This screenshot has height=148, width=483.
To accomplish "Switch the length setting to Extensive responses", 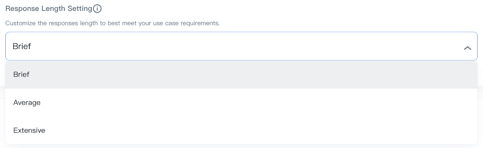I will pyautogui.click(x=29, y=130).
